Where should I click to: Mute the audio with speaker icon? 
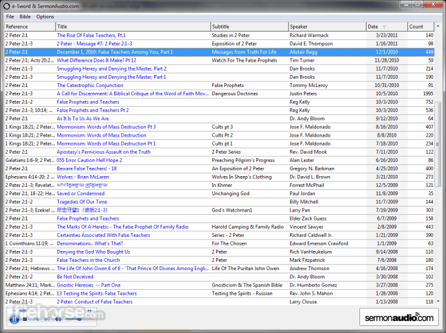[59, 319]
